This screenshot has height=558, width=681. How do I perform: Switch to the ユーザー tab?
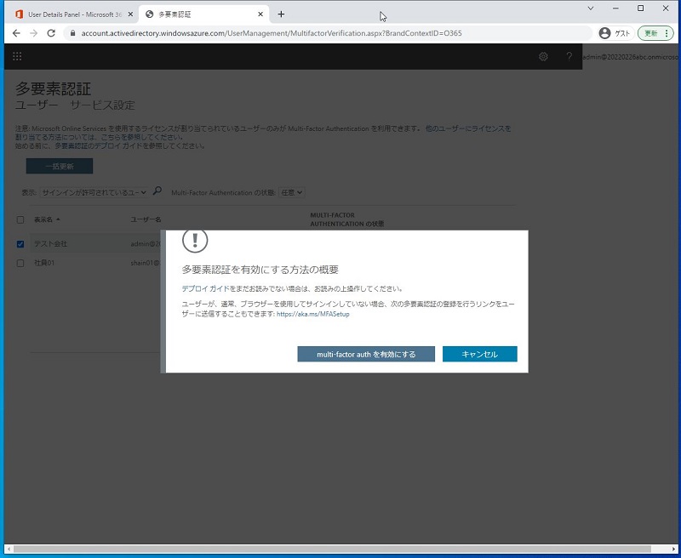click(37, 105)
